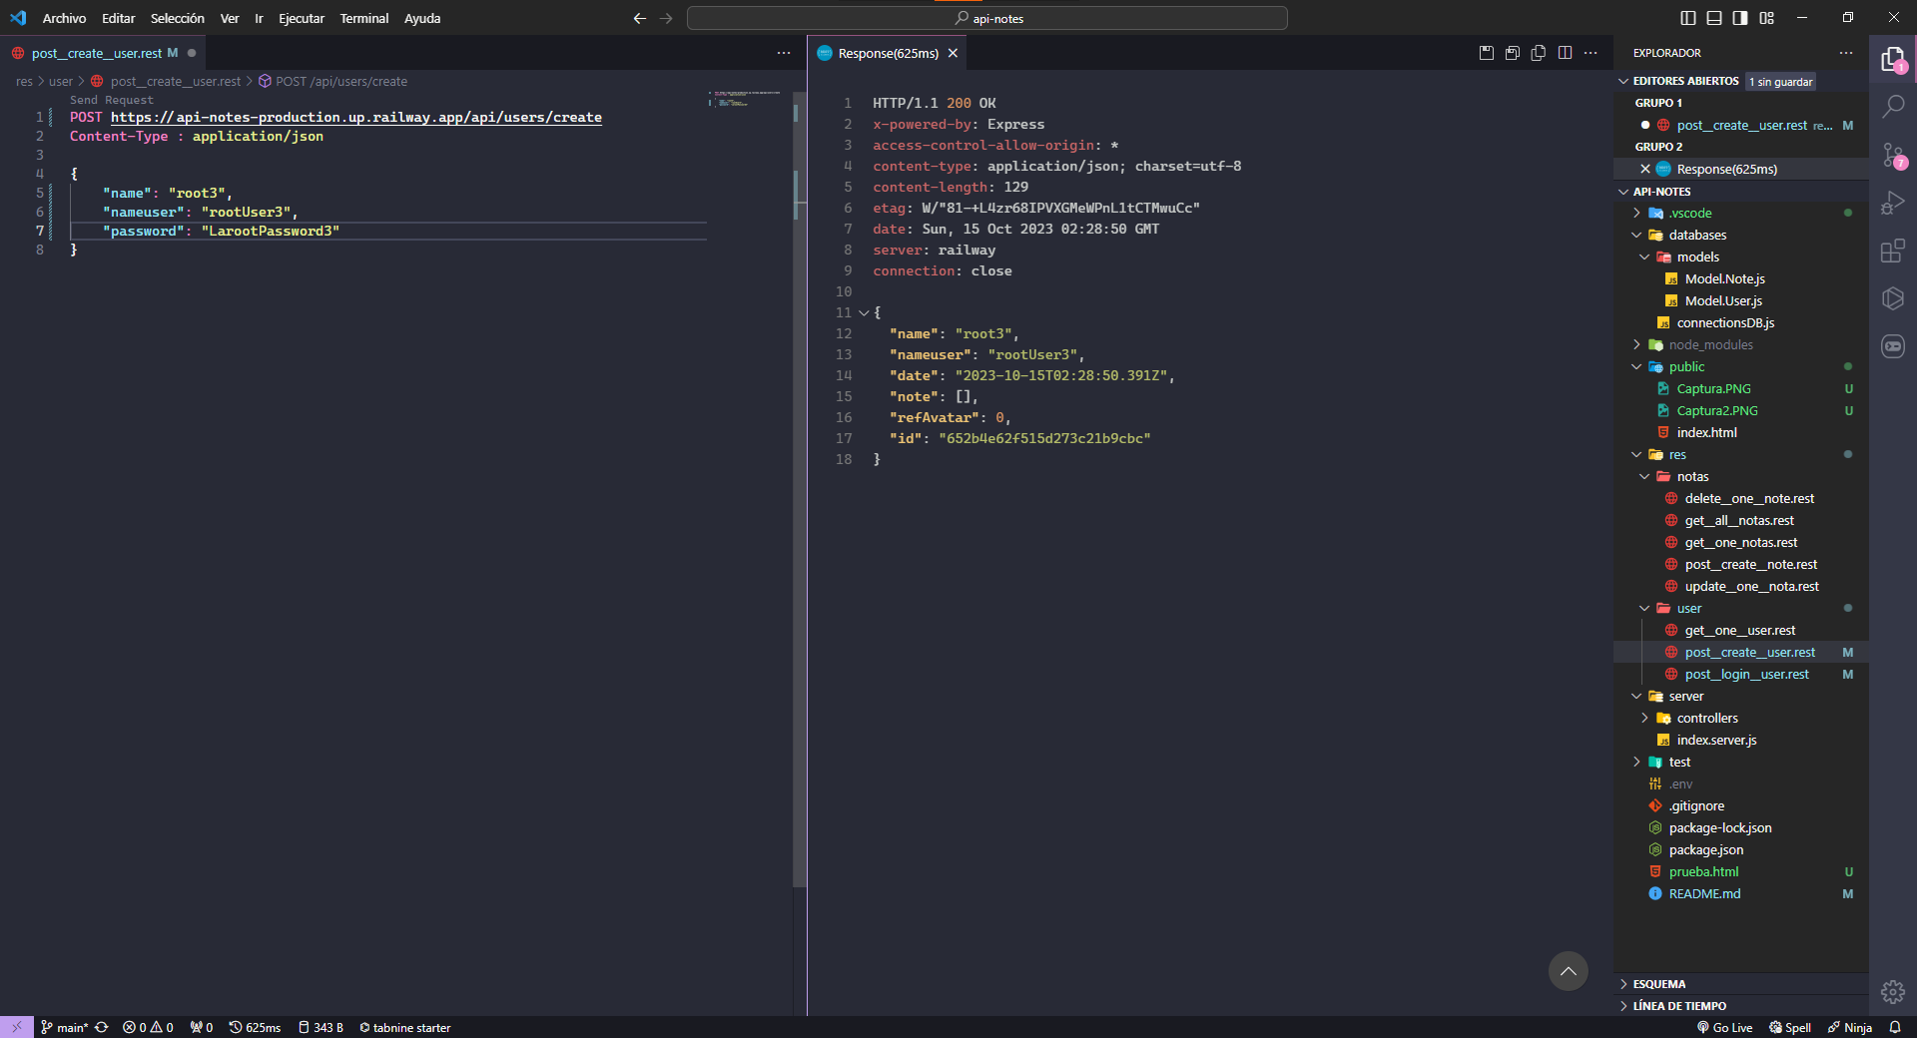Open the Run and Debug view

(1892, 203)
